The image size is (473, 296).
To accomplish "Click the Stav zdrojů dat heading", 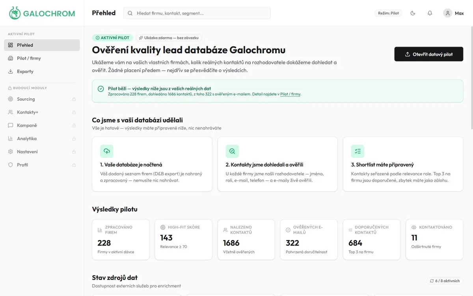I will [115, 277].
